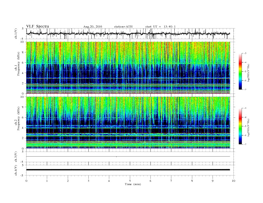The height and width of the screenshot is (203, 263).
Task: Click the ch.1 color bar "log(PSD)(V²/Hz)" label
Action: tap(249, 73)
